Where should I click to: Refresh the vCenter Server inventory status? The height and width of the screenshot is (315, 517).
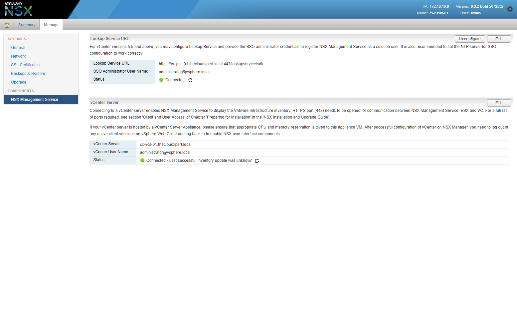(257, 161)
